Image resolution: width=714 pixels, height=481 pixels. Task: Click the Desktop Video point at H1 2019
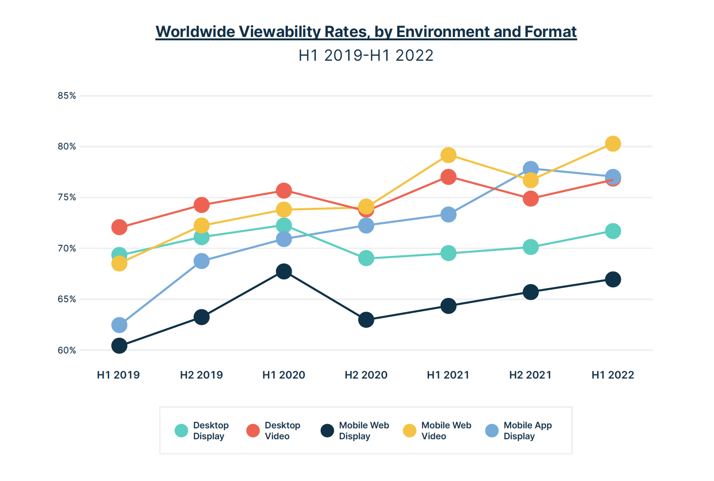click(119, 228)
